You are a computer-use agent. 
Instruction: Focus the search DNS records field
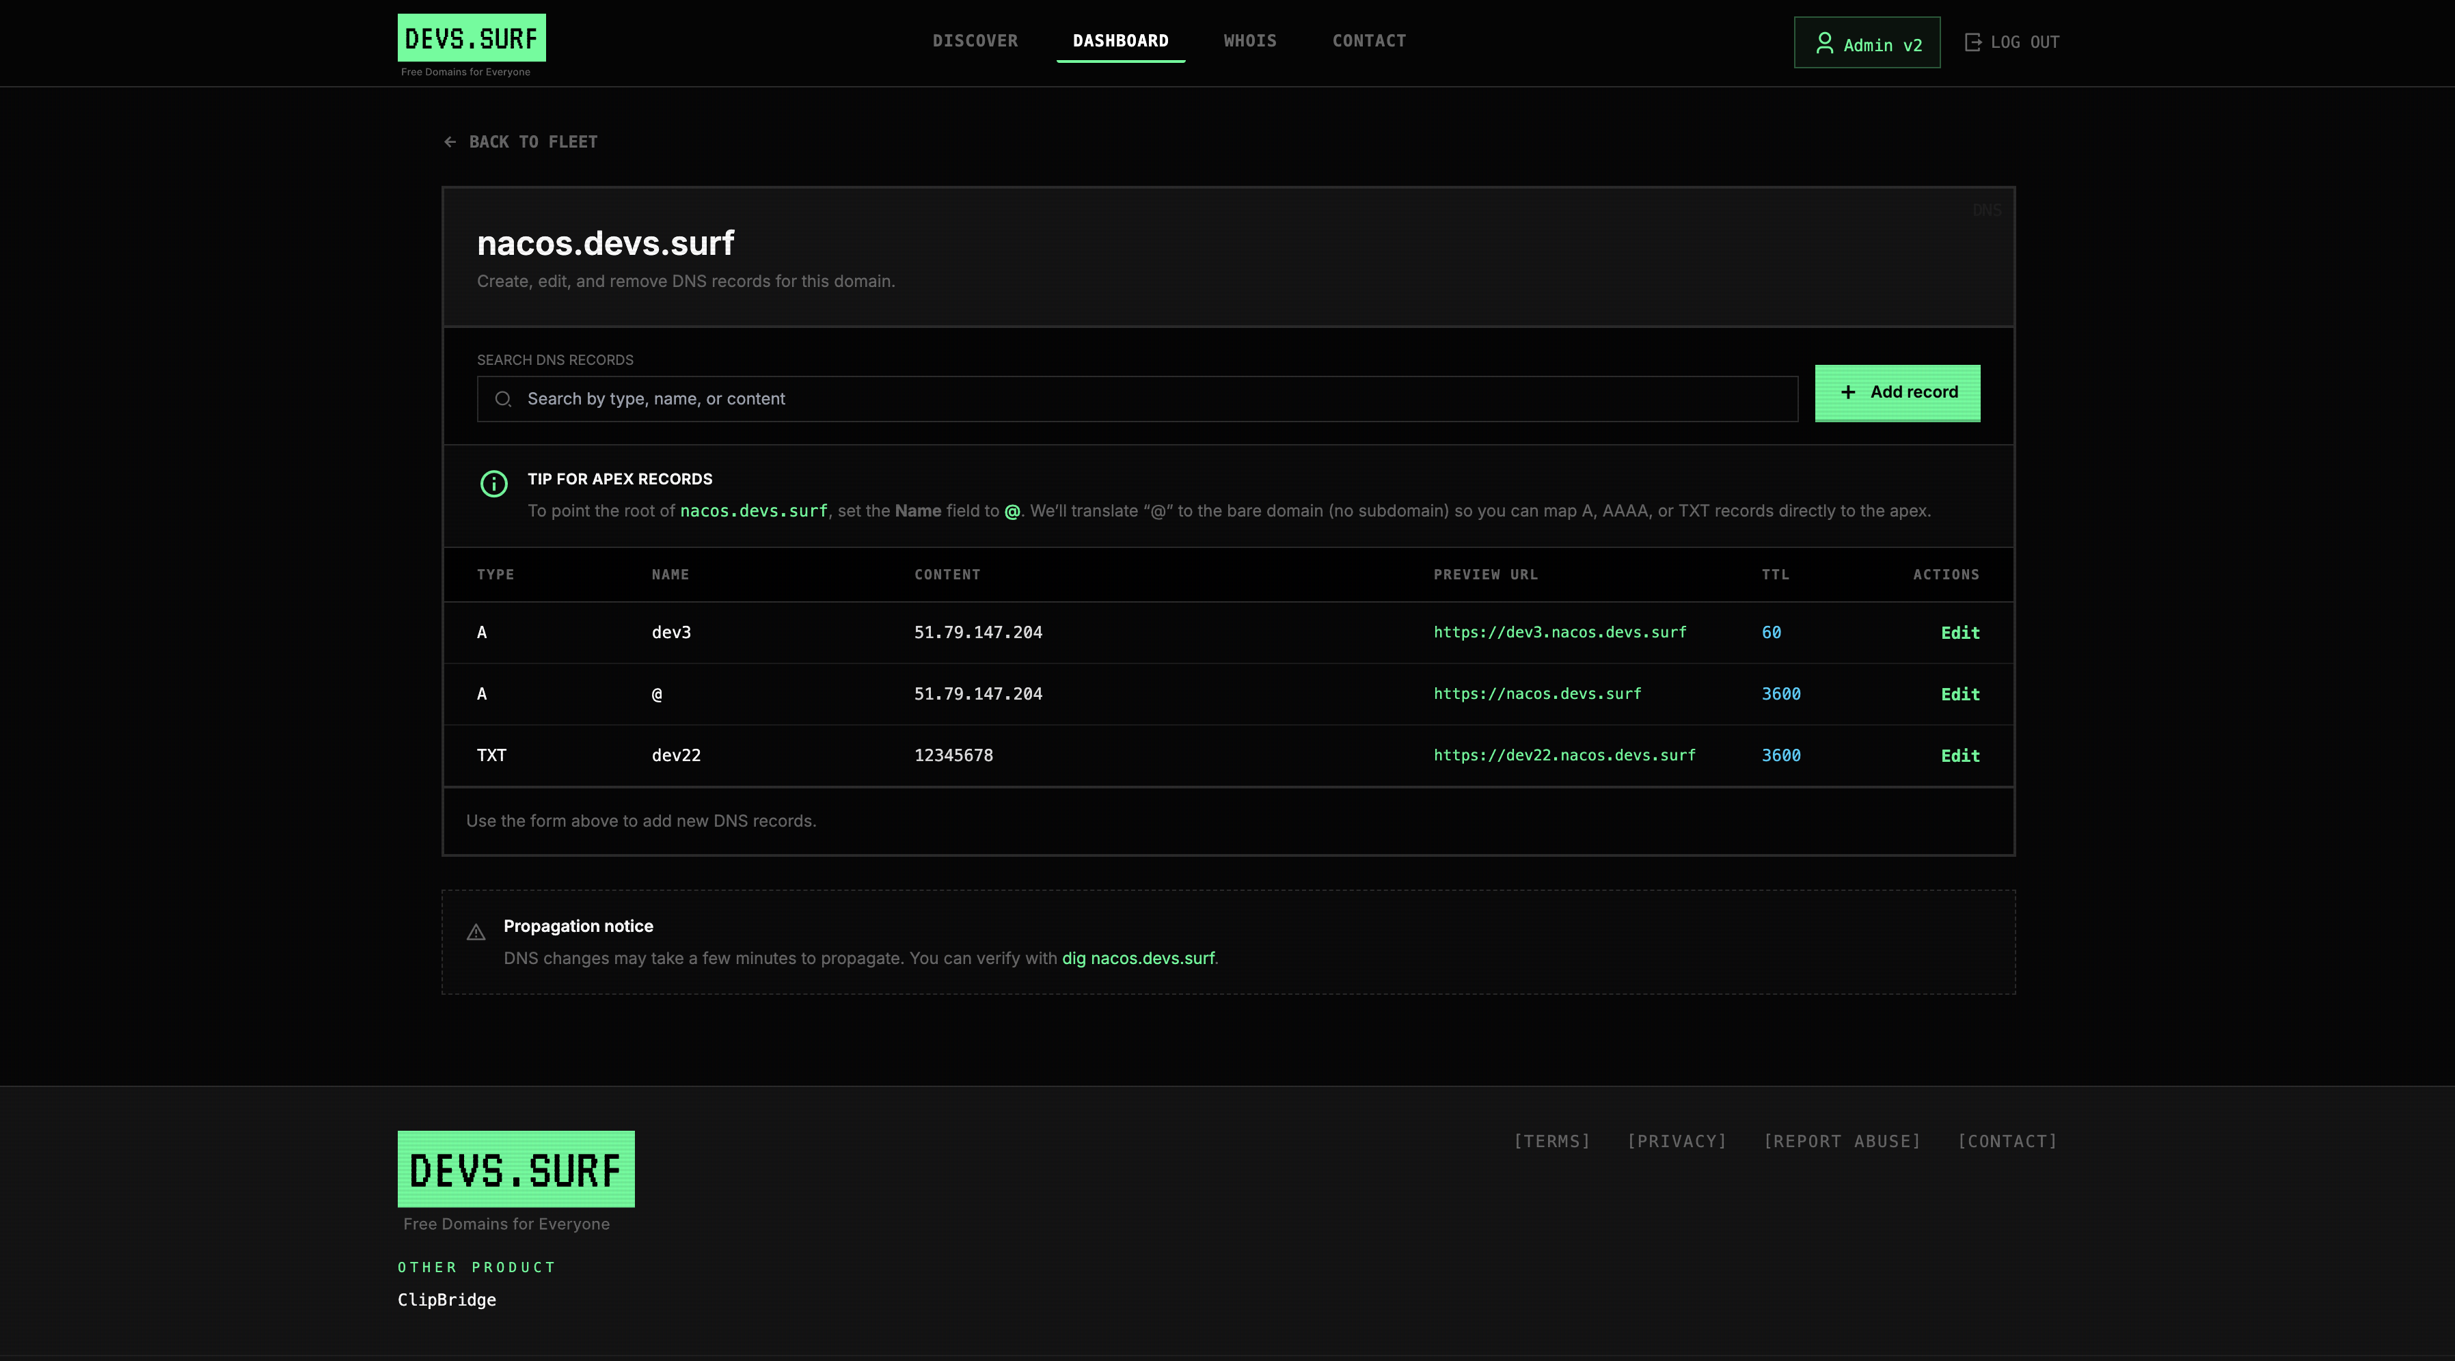pyautogui.click(x=1143, y=399)
